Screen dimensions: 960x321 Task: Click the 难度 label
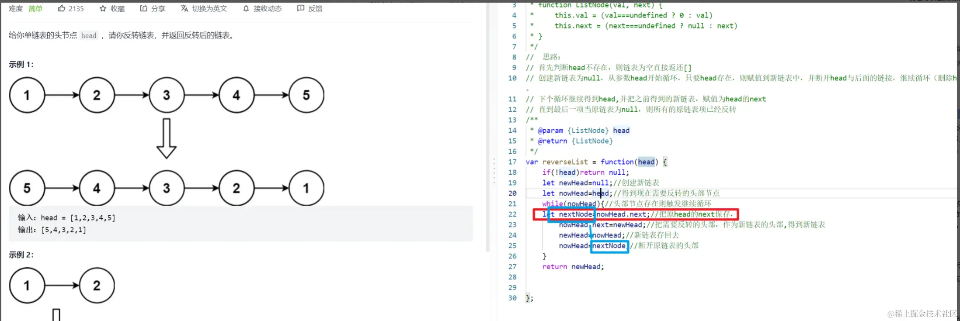[x=16, y=8]
